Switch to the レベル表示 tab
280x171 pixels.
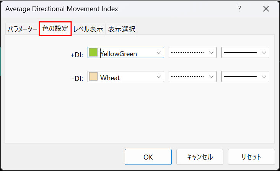click(x=88, y=29)
